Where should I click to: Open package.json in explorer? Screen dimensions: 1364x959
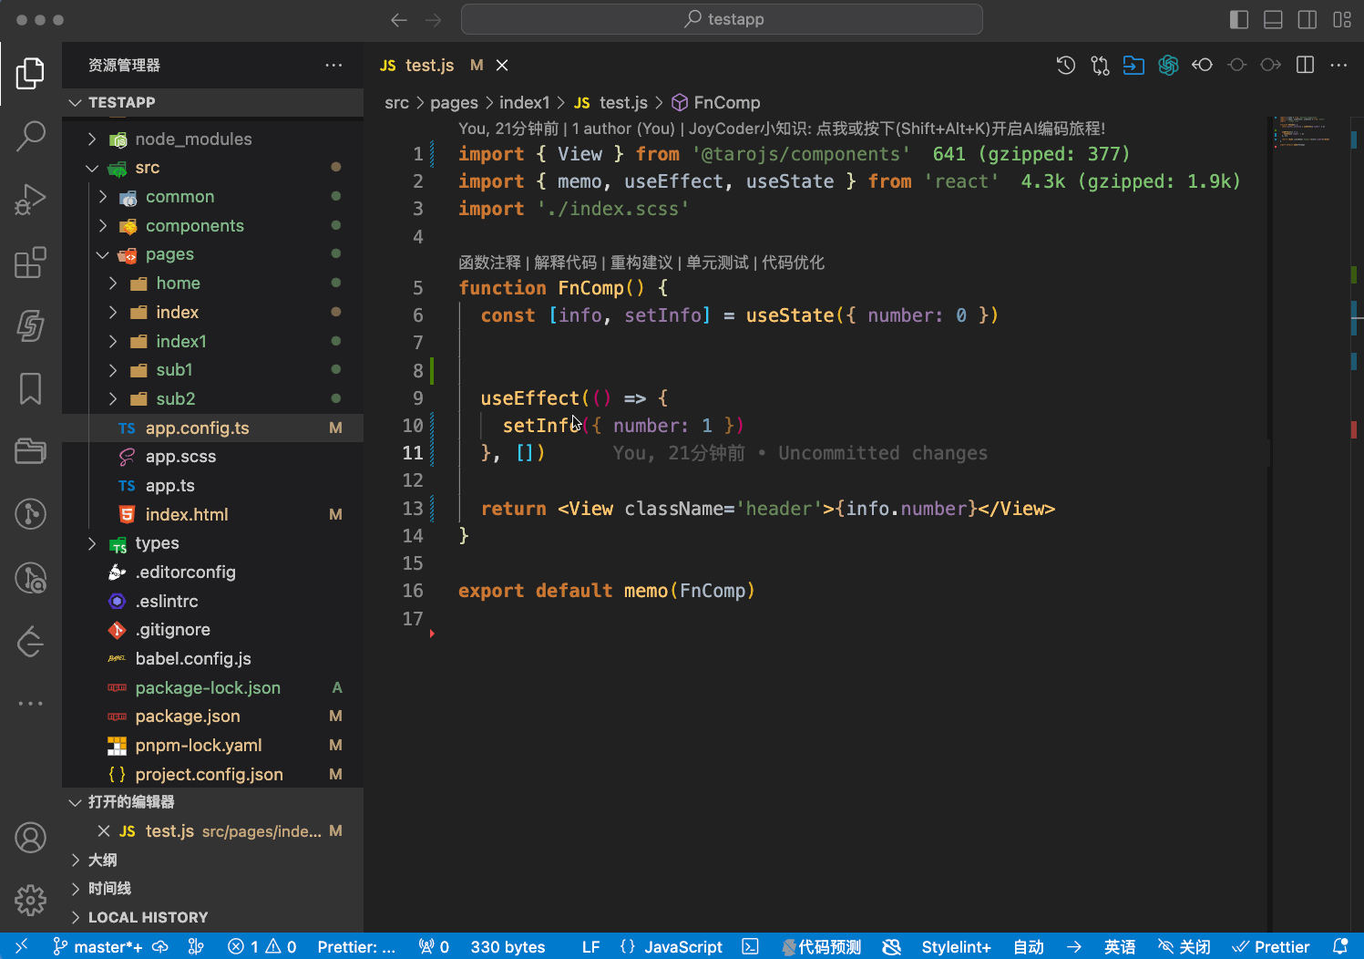click(x=212, y=717)
